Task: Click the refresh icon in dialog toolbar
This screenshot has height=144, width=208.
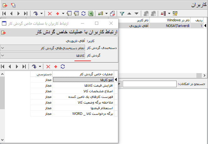Action: coord(63,67)
